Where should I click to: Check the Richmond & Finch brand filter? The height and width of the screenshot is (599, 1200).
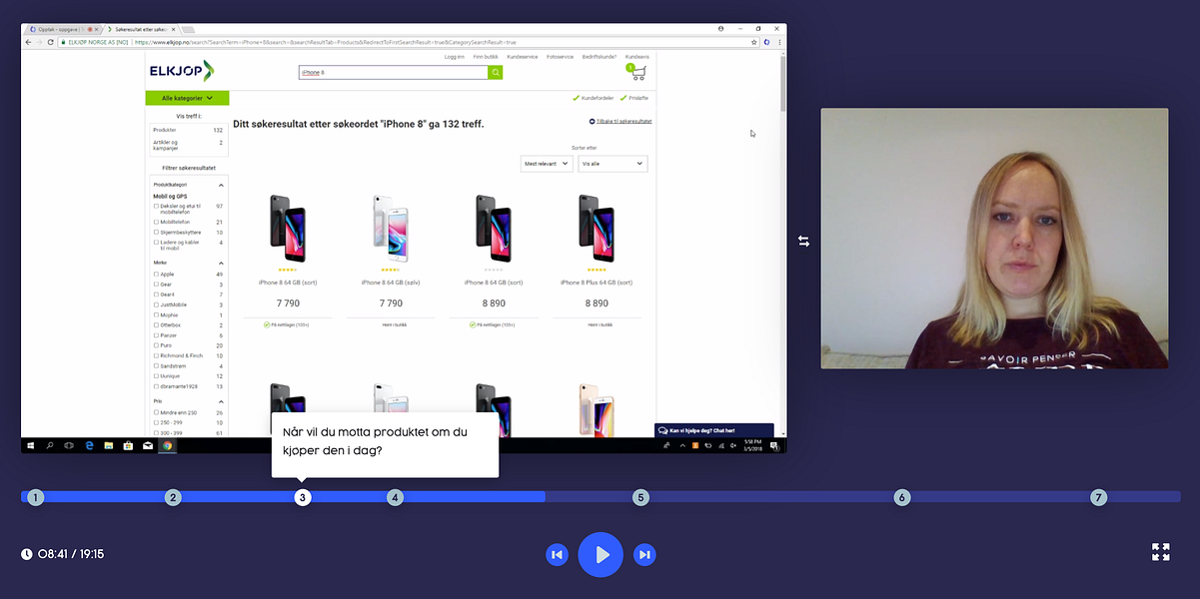pyautogui.click(x=156, y=355)
